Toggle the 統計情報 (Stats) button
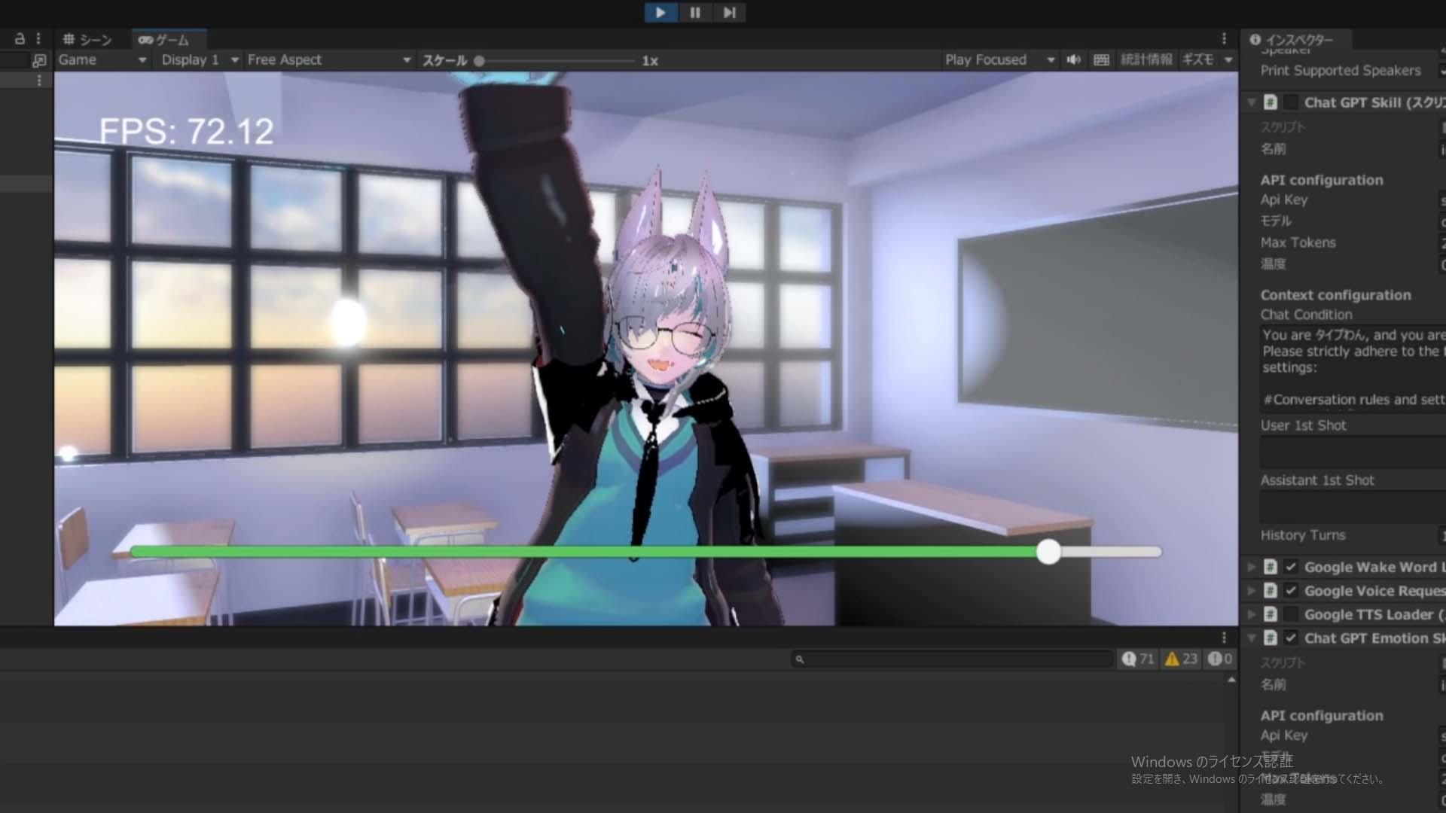The width and height of the screenshot is (1446, 813). [x=1146, y=60]
